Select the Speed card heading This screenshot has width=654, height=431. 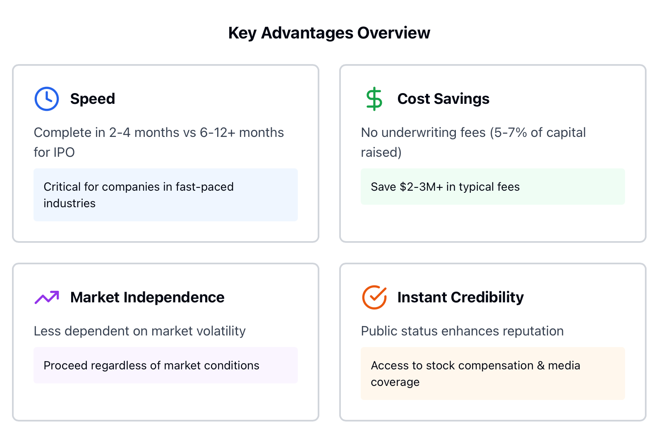pos(93,99)
